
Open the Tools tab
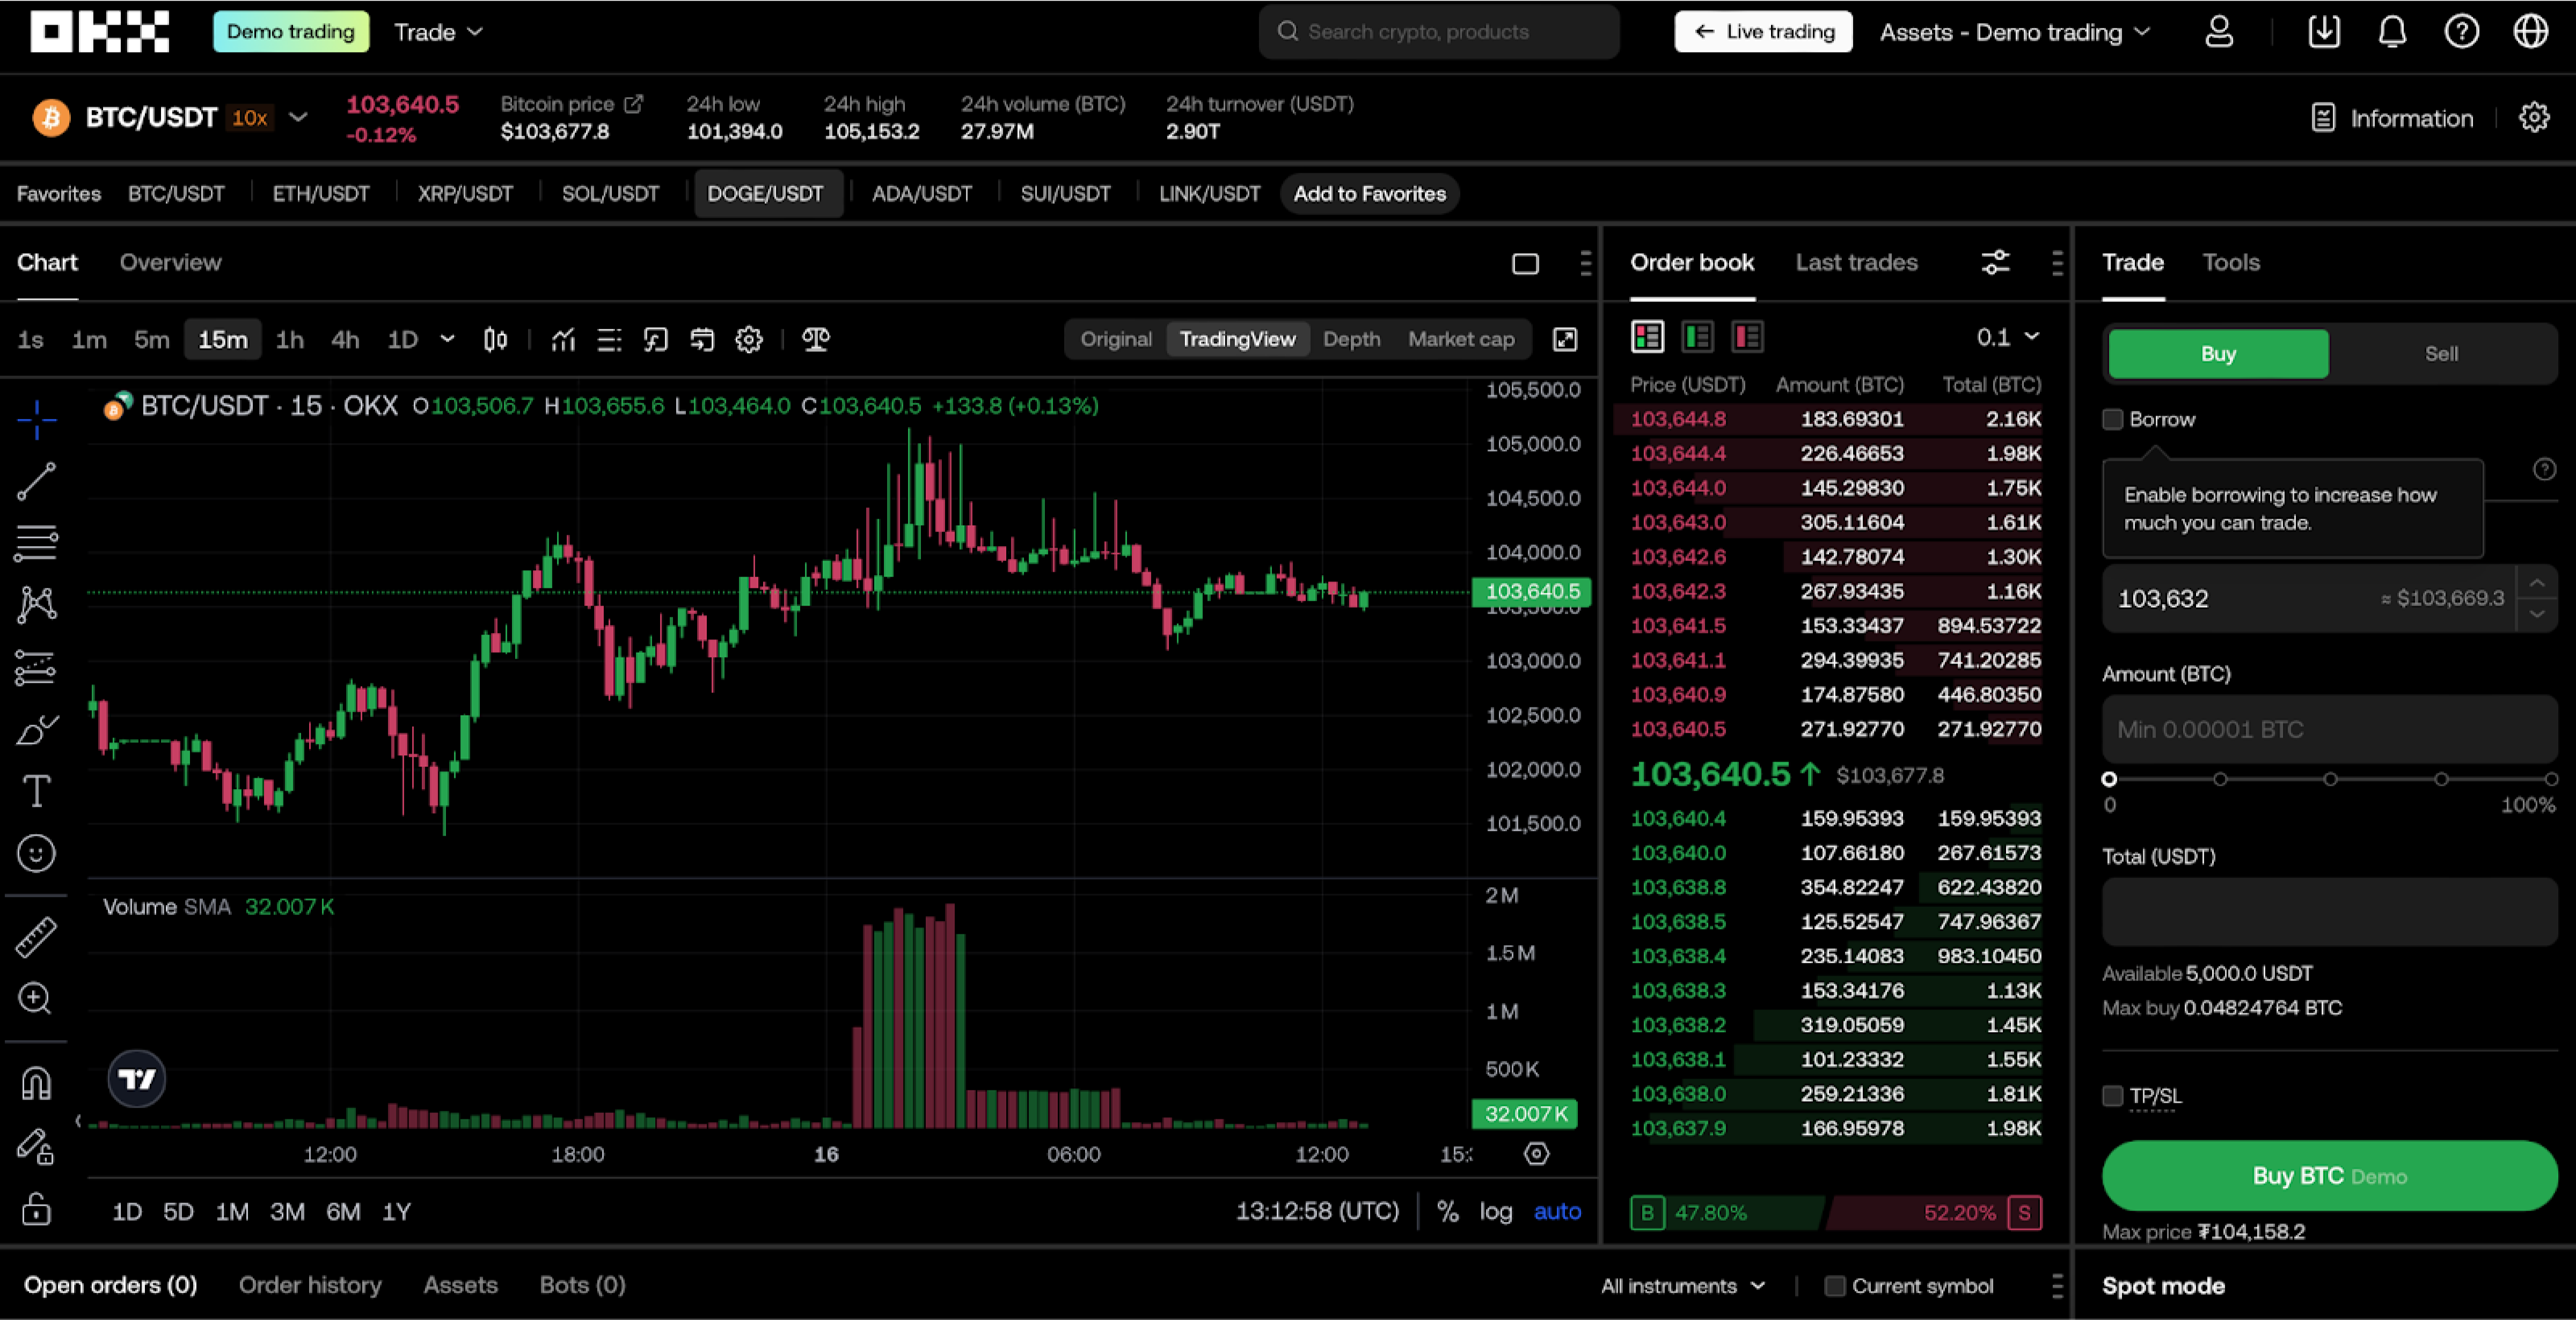[2230, 262]
